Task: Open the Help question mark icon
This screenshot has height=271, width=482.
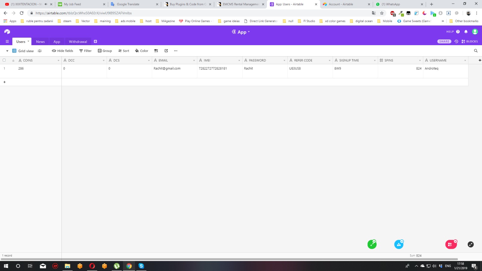Action: 458,32
